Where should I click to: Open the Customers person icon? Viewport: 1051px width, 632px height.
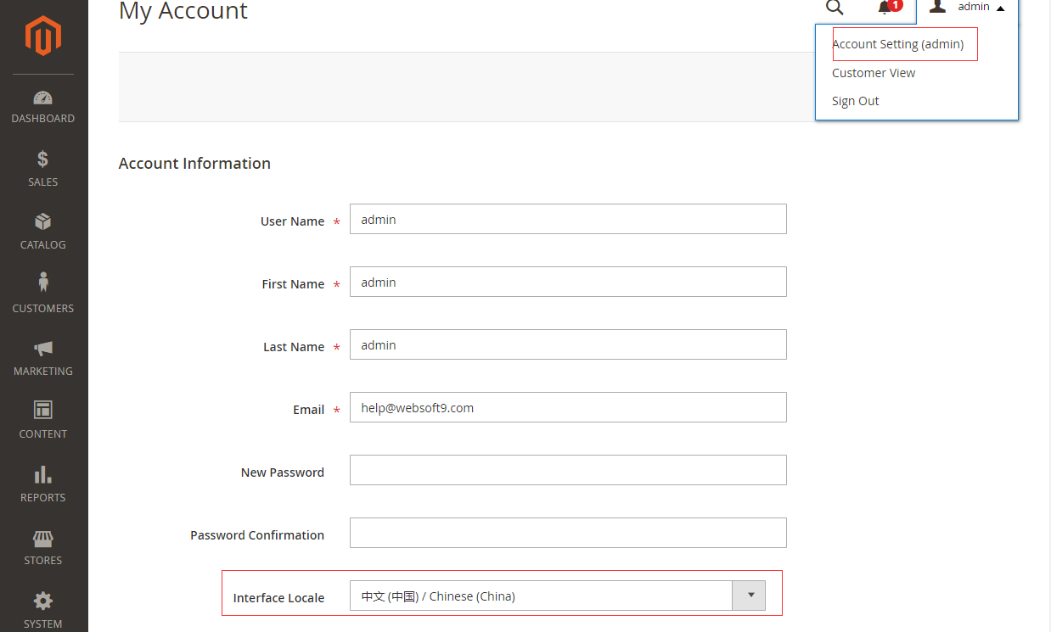[x=42, y=283]
